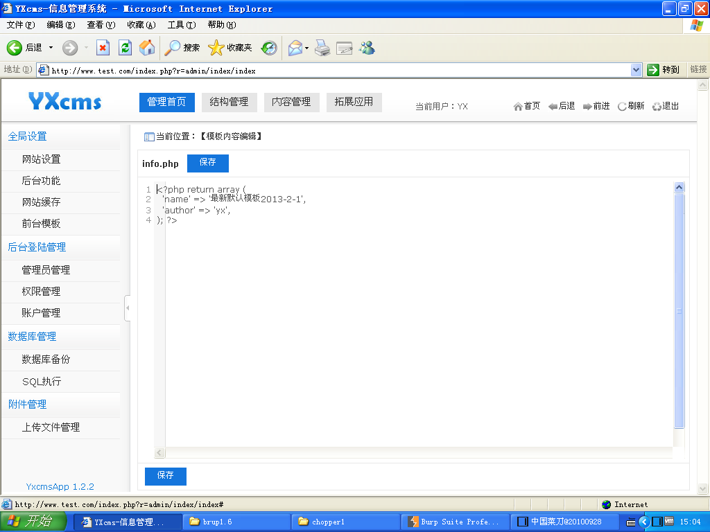Viewport: 710px width, 532px height.
Task: Open the Messenger people icon
Action: click(x=367, y=48)
